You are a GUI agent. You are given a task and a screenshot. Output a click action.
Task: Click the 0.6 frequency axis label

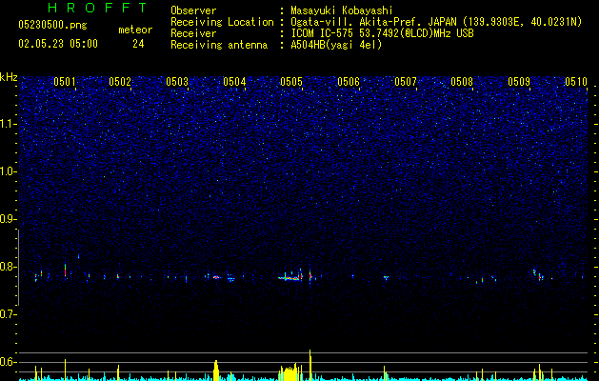click(x=8, y=362)
